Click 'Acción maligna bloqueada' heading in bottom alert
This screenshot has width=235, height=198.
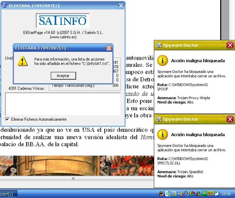(x=198, y=134)
